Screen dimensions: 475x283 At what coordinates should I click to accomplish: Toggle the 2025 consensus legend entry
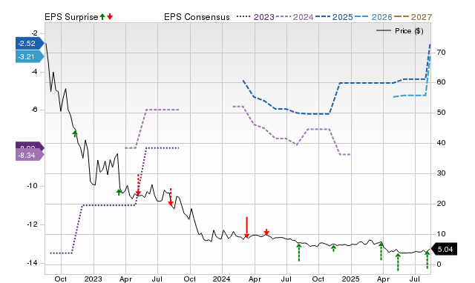(334, 17)
